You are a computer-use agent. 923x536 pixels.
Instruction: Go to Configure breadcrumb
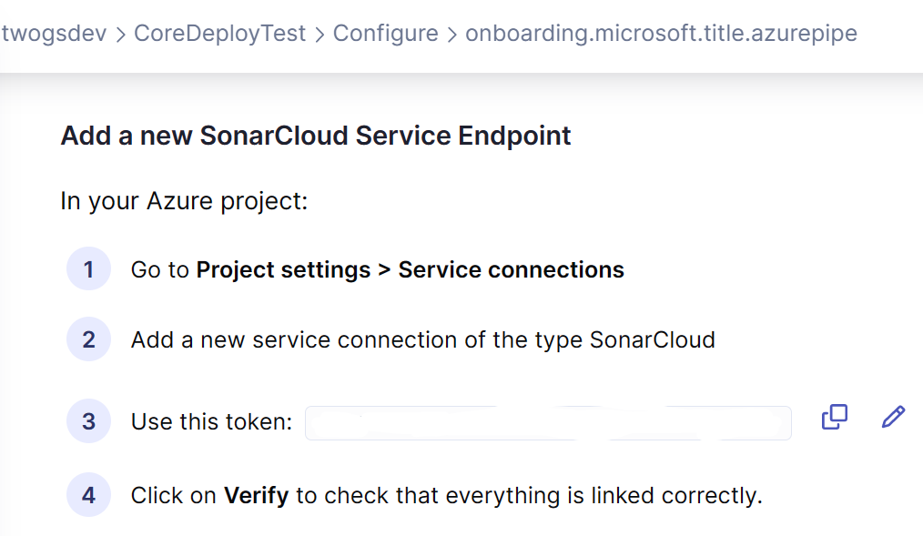[385, 34]
